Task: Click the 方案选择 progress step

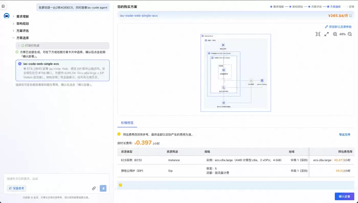Action: tap(334, 7)
